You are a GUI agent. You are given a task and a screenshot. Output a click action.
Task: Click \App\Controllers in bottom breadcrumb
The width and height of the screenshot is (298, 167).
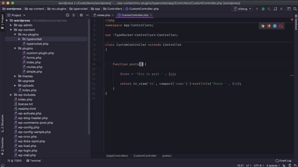click(117, 156)
